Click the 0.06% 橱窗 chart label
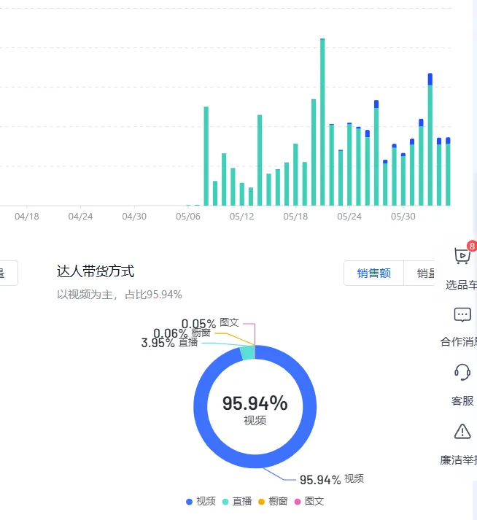This screenshot has width=477, height=520. click(182, 333)
